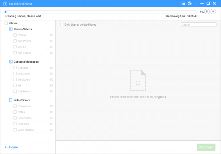Minimize the MobiSaver window

click(202, 3)
